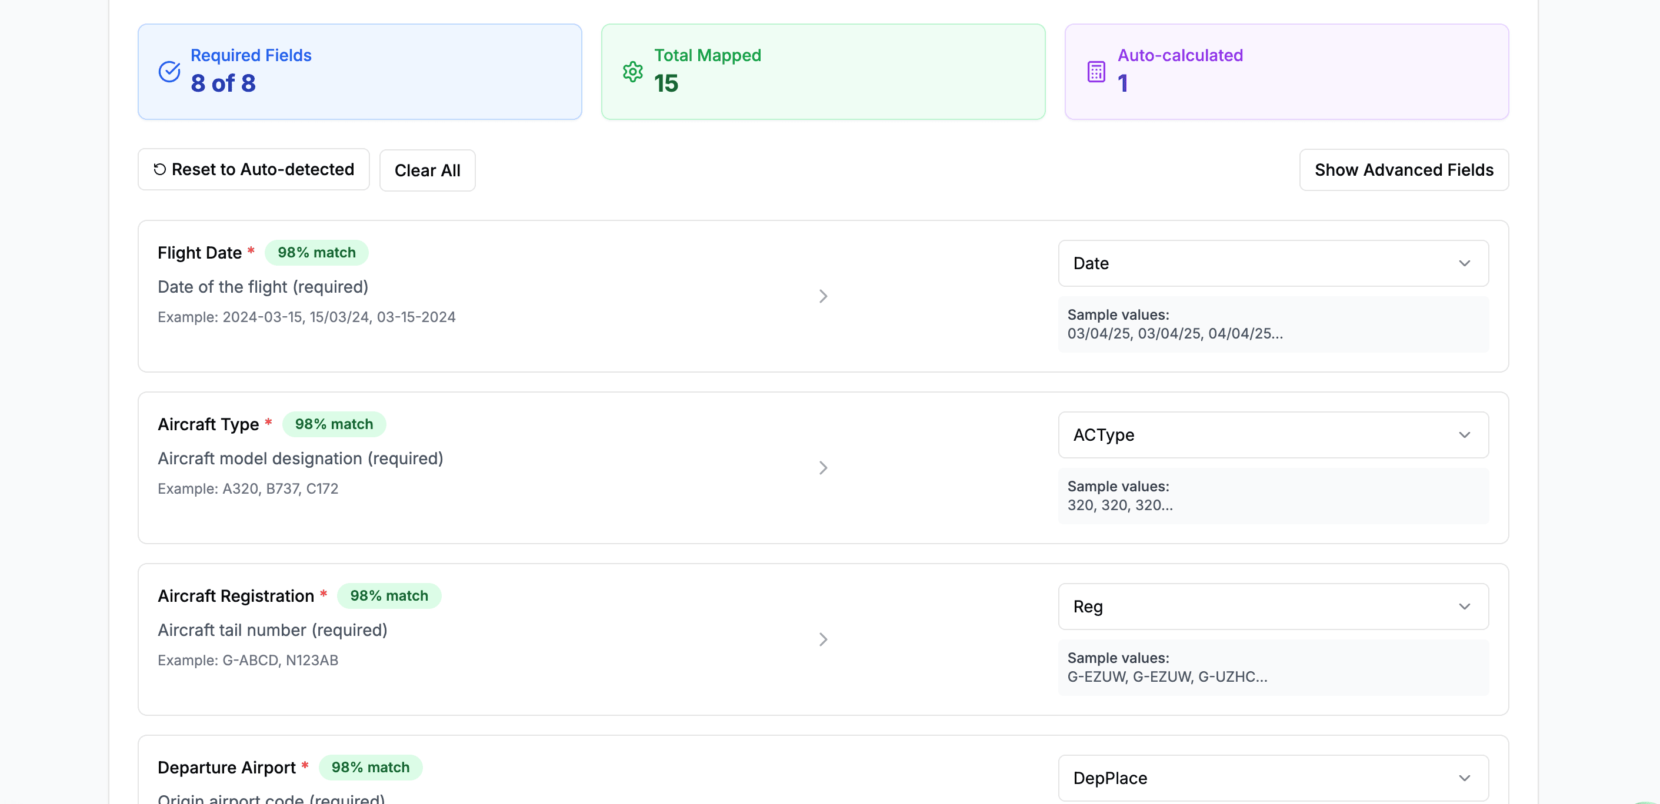Select the Total Mapped summary card
The width and height of the screenshot is (1660, 804).
(823, 72)
